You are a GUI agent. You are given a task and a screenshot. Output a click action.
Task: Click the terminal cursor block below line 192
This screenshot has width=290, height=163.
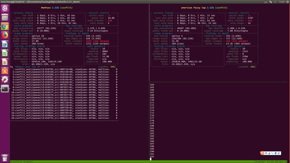point(151,159)
